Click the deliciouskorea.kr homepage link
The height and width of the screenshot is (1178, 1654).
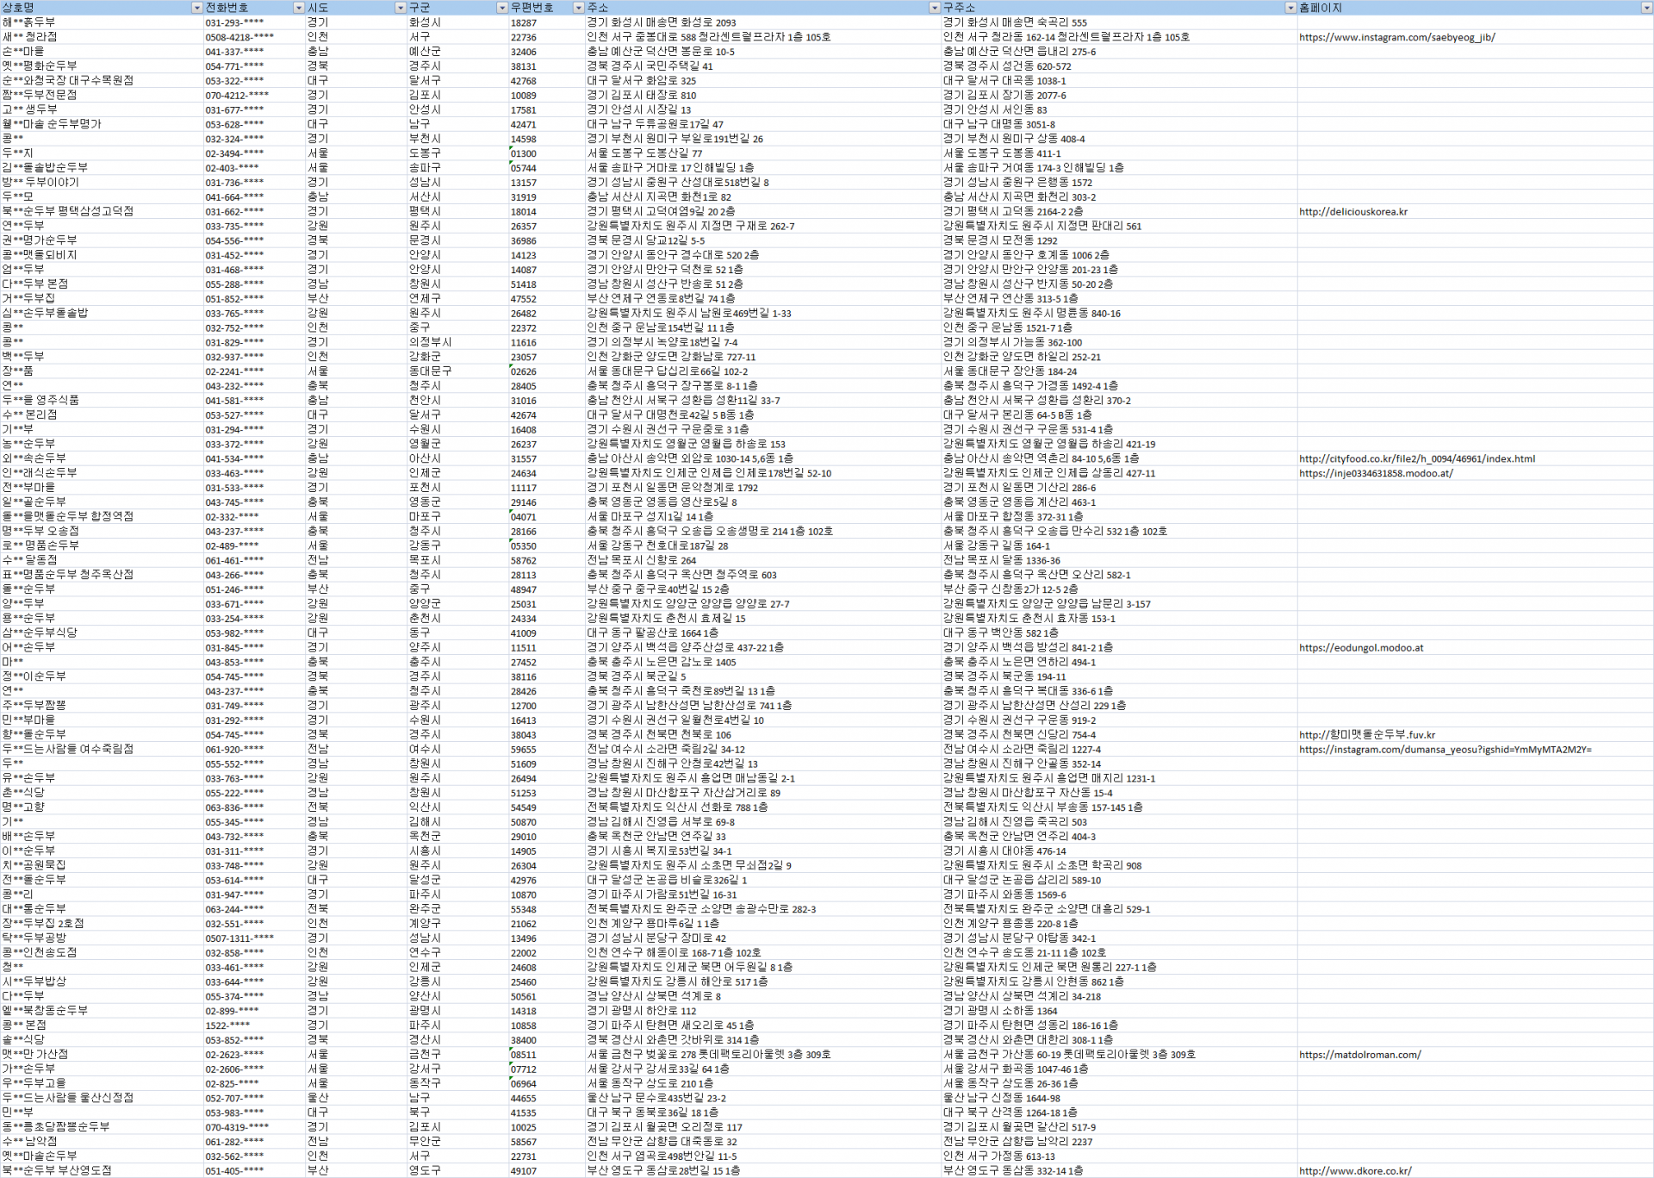[x=1352, y=212]
